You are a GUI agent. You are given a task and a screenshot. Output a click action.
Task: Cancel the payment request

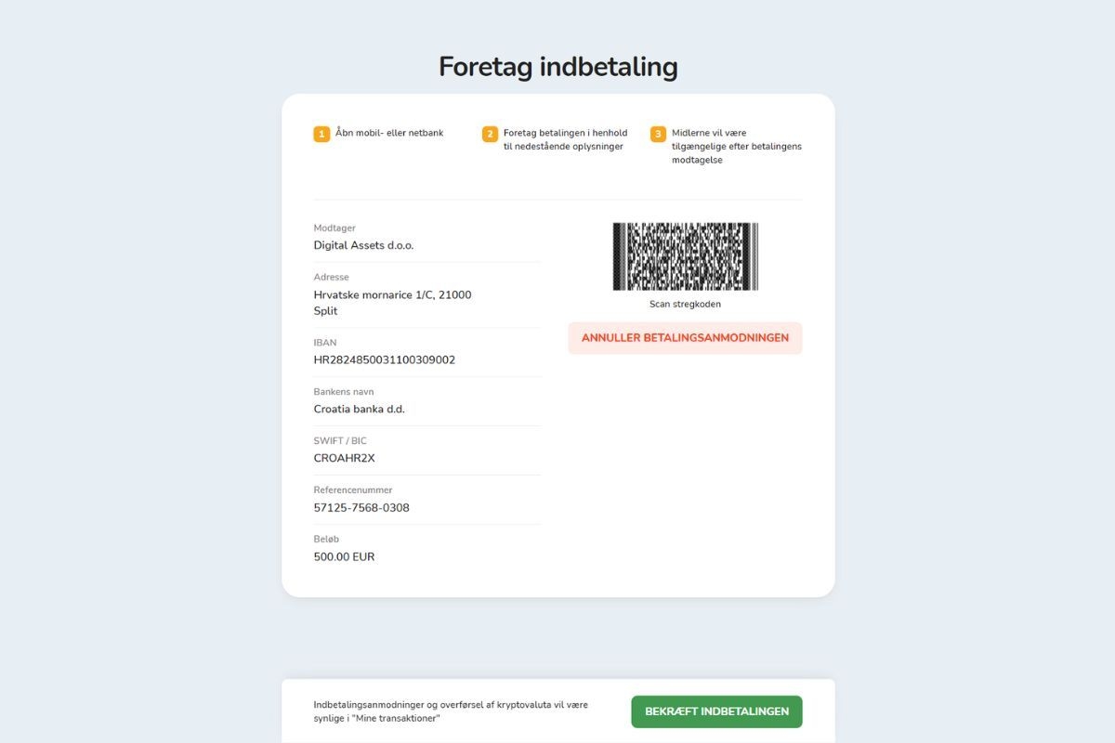pos(685,338)
